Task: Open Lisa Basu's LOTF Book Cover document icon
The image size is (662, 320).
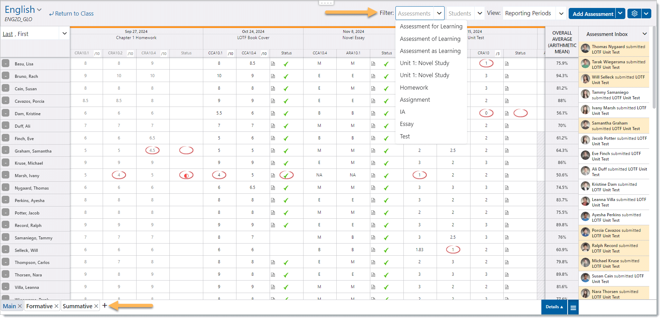Action: [x=273, y=64]
